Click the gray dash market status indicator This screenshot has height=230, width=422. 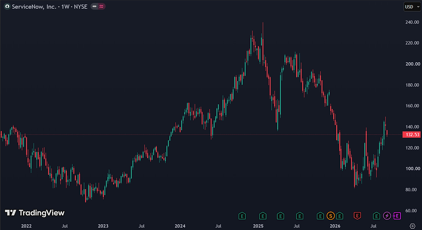pyautogui.click(x=94, y=6)
